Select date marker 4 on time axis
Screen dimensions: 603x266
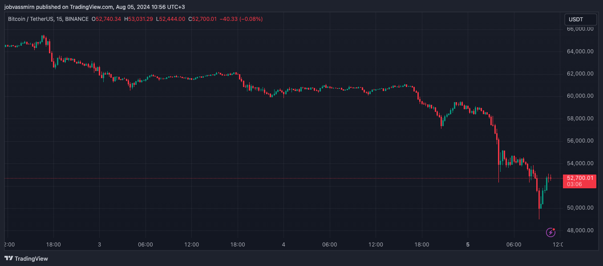click(x=283, y=245)
